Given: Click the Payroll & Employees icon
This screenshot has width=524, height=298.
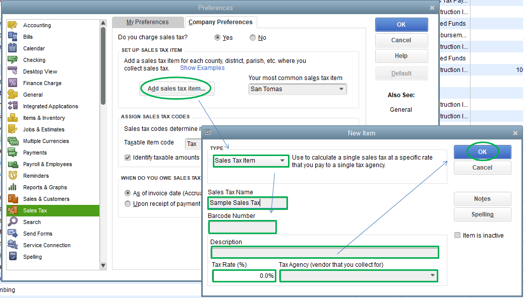Looking at the screenshot, I should point(13,164).
